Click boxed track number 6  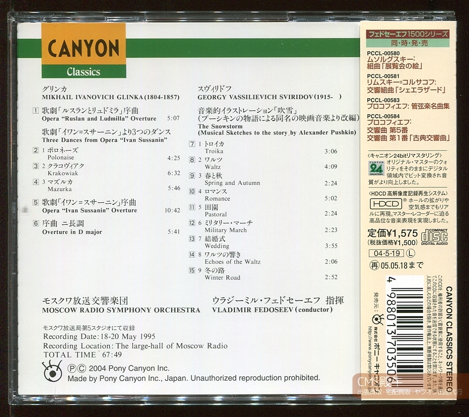tap(36, 223)
